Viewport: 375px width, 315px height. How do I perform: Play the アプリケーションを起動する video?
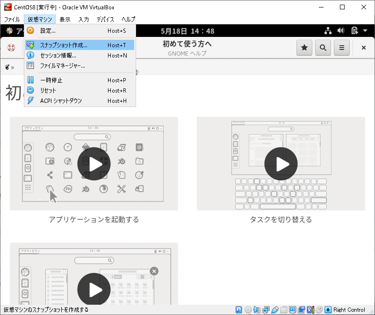tap(94, 164)
